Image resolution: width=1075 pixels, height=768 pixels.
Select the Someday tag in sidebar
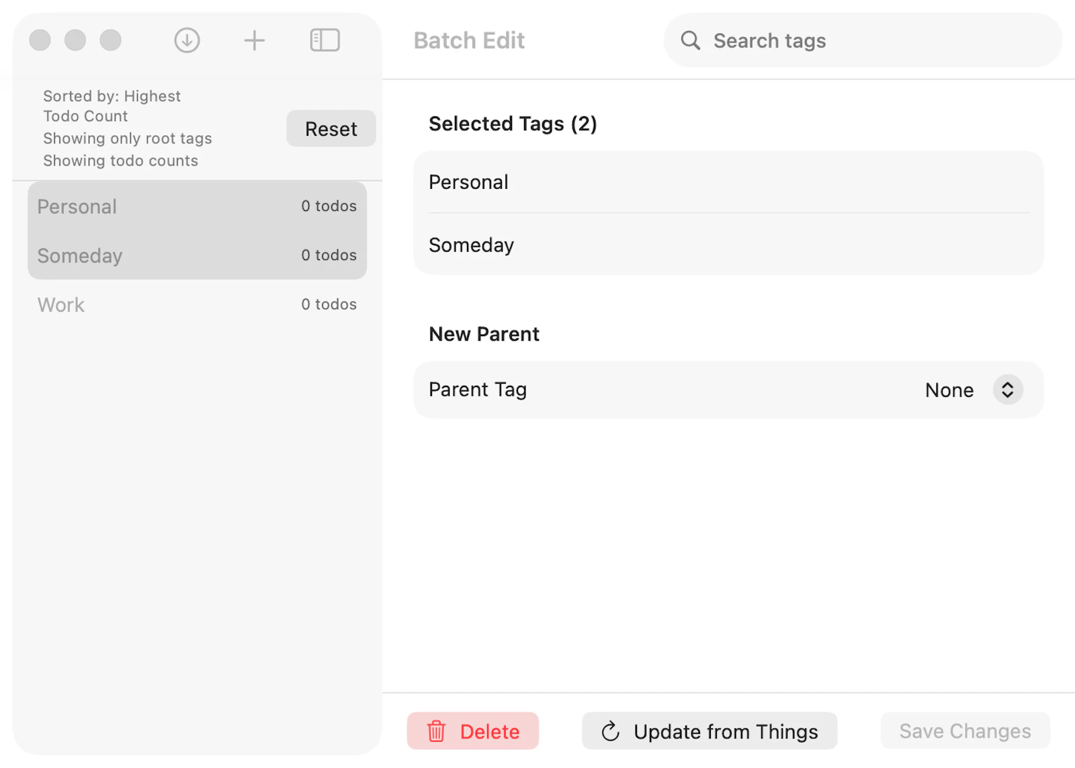coord(197,255)
